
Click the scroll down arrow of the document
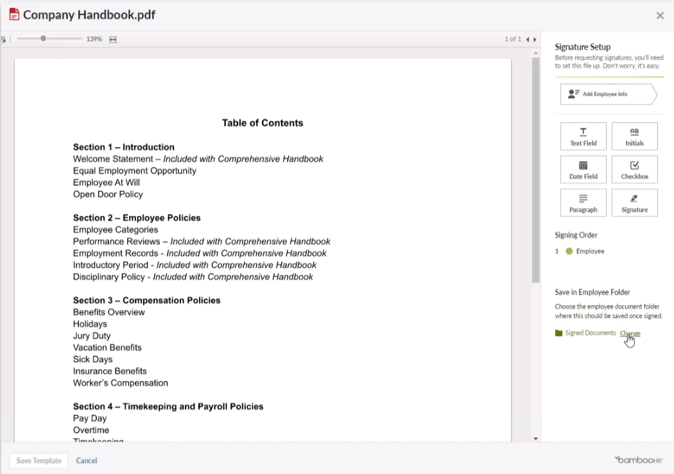coord(535,439)
